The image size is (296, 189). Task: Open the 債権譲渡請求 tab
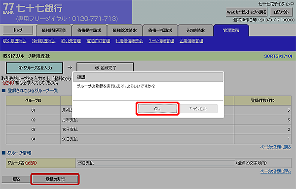click(x=125, y=31)
